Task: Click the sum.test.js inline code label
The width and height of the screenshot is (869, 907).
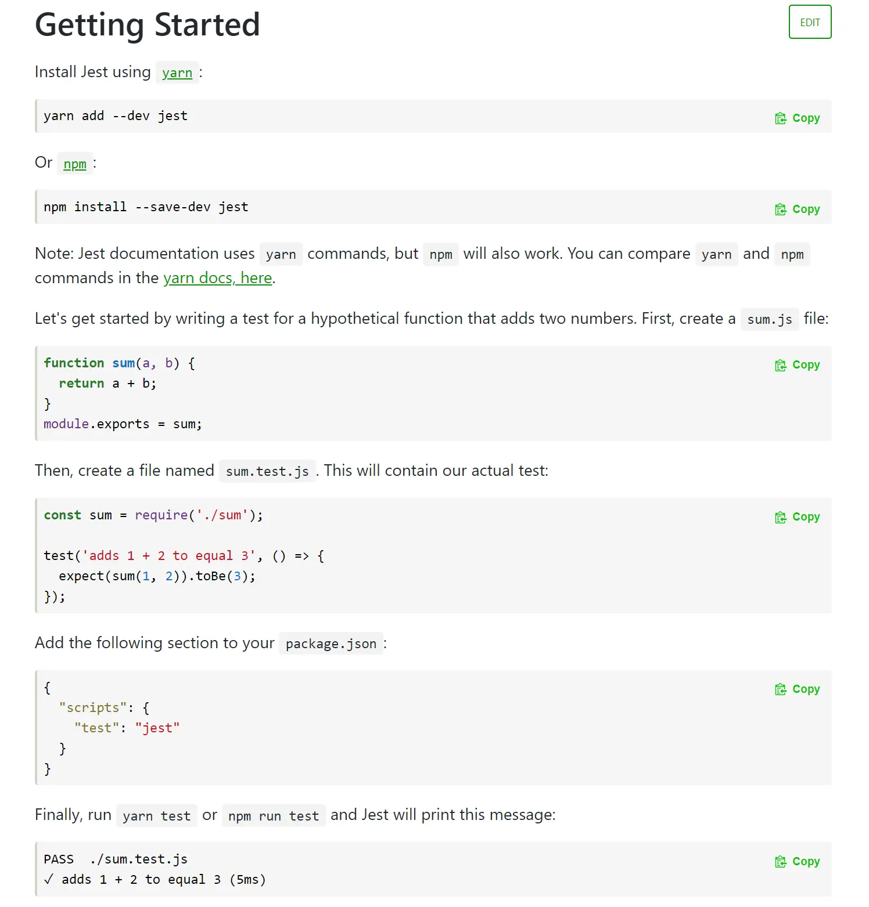Action: [267, 471]
